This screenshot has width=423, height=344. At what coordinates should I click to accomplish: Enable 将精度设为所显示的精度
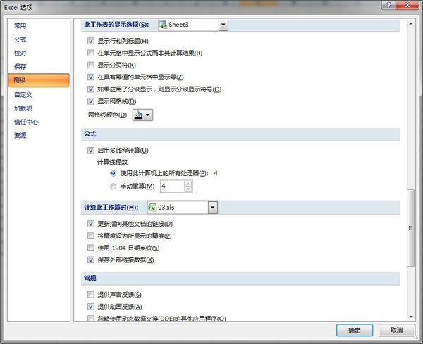pos(91,236)
